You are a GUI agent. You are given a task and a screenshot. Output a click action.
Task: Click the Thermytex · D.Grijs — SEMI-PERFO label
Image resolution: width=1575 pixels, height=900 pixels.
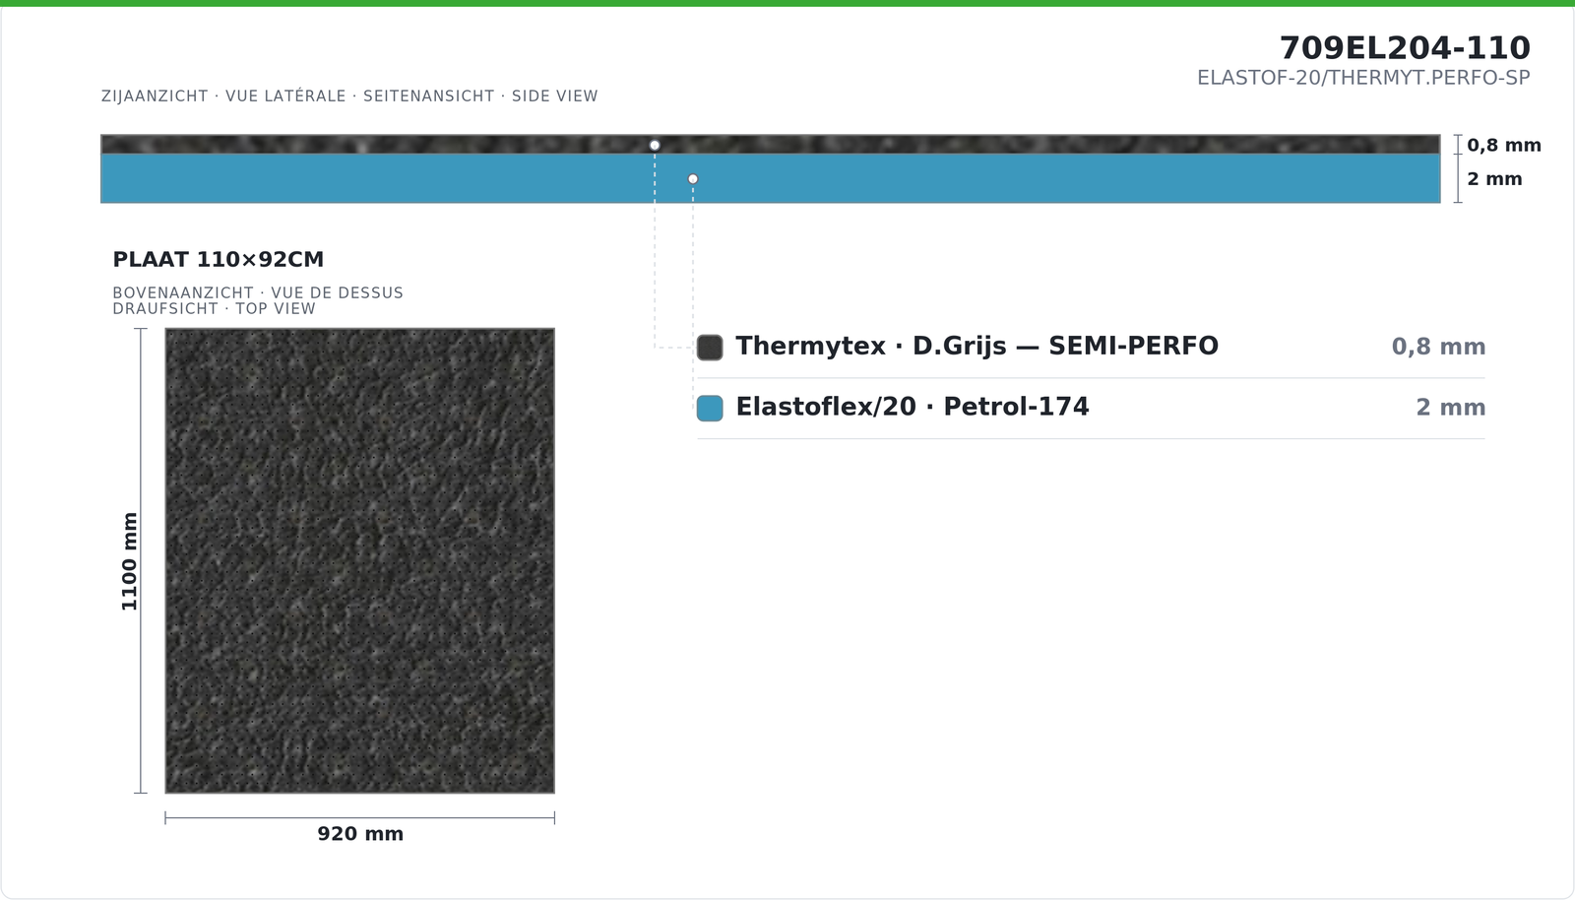[x=977, y=347]
